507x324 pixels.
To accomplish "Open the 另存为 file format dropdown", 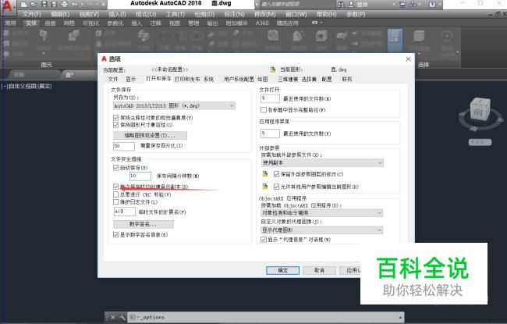I will click(174, 106).
